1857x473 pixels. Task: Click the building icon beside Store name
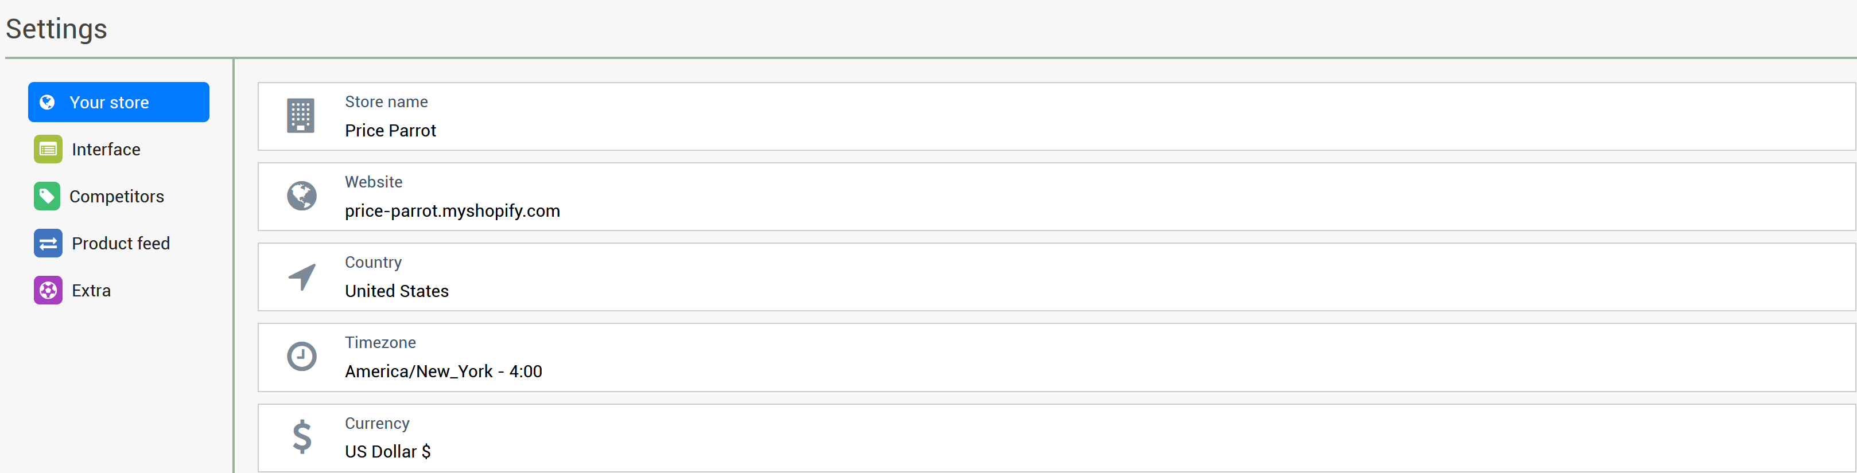(x=301, y=116)
